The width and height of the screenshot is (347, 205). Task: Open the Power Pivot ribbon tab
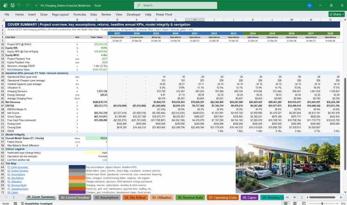[164, 14]
